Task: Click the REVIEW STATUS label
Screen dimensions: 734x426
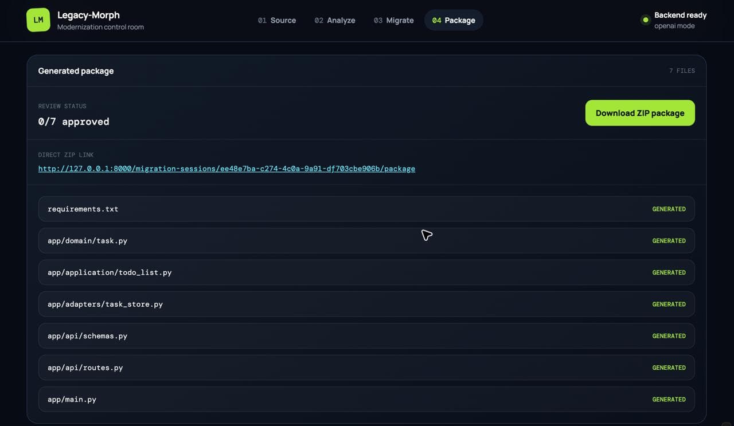Action: (62, 106)
